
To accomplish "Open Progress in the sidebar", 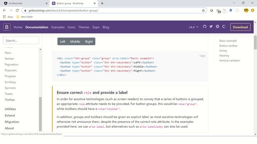I will (10, 76).
